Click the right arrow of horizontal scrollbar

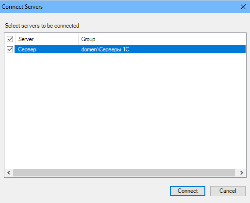point(242,173)
